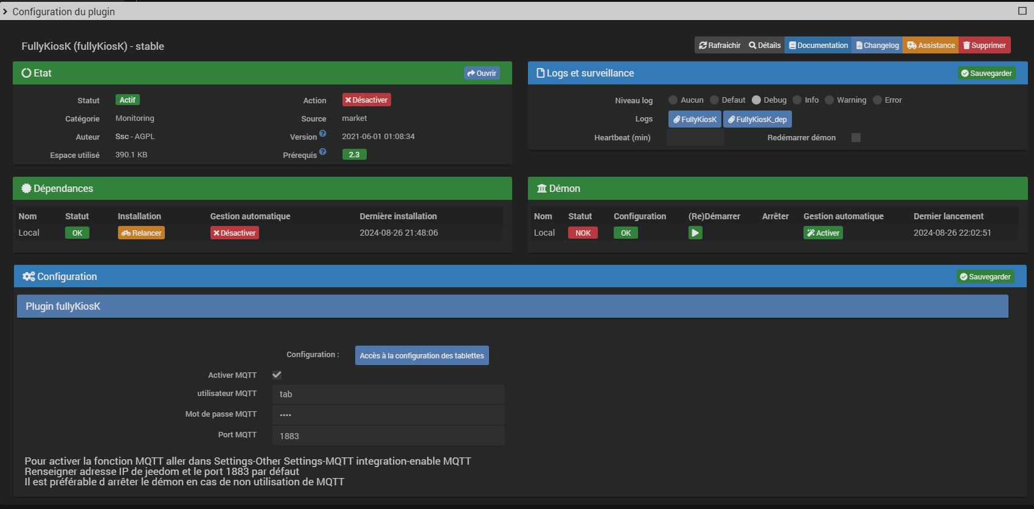
Task: Click Relancer dependencies installation
Action: coord(141,233)
